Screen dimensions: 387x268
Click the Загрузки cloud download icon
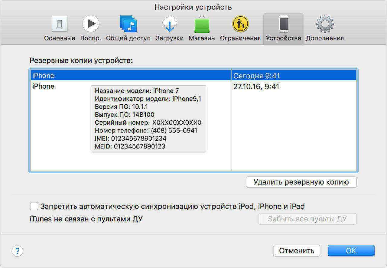pos(169,24)
